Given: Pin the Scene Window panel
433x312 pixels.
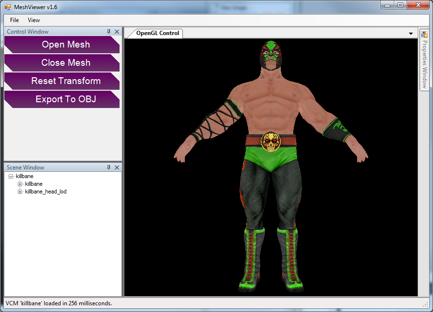Looking at the screenshot, I should click(108, 168).
